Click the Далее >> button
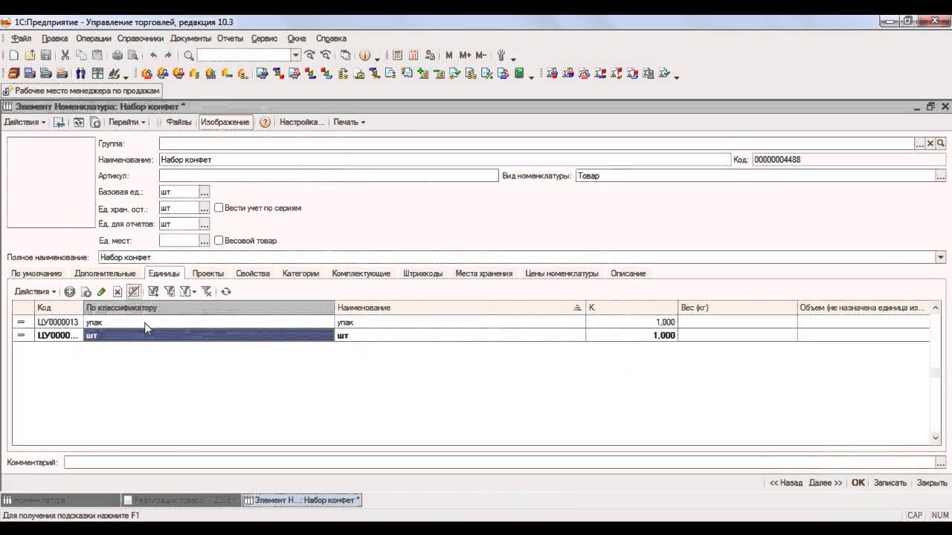The image size is (952, 535). (x=826, y=483)
